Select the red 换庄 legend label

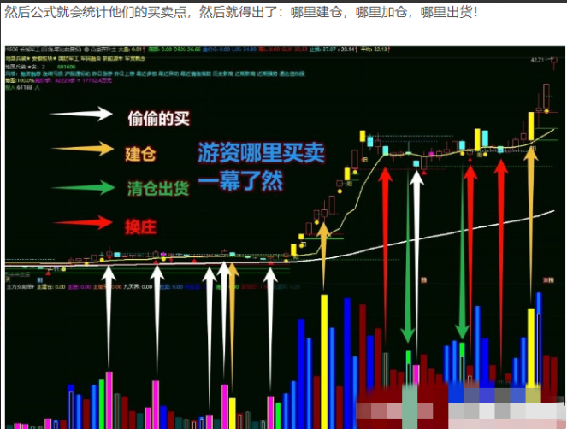[x=140, y=225]
